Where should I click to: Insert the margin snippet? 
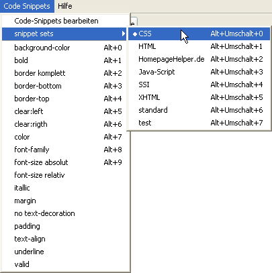[66, 201]
